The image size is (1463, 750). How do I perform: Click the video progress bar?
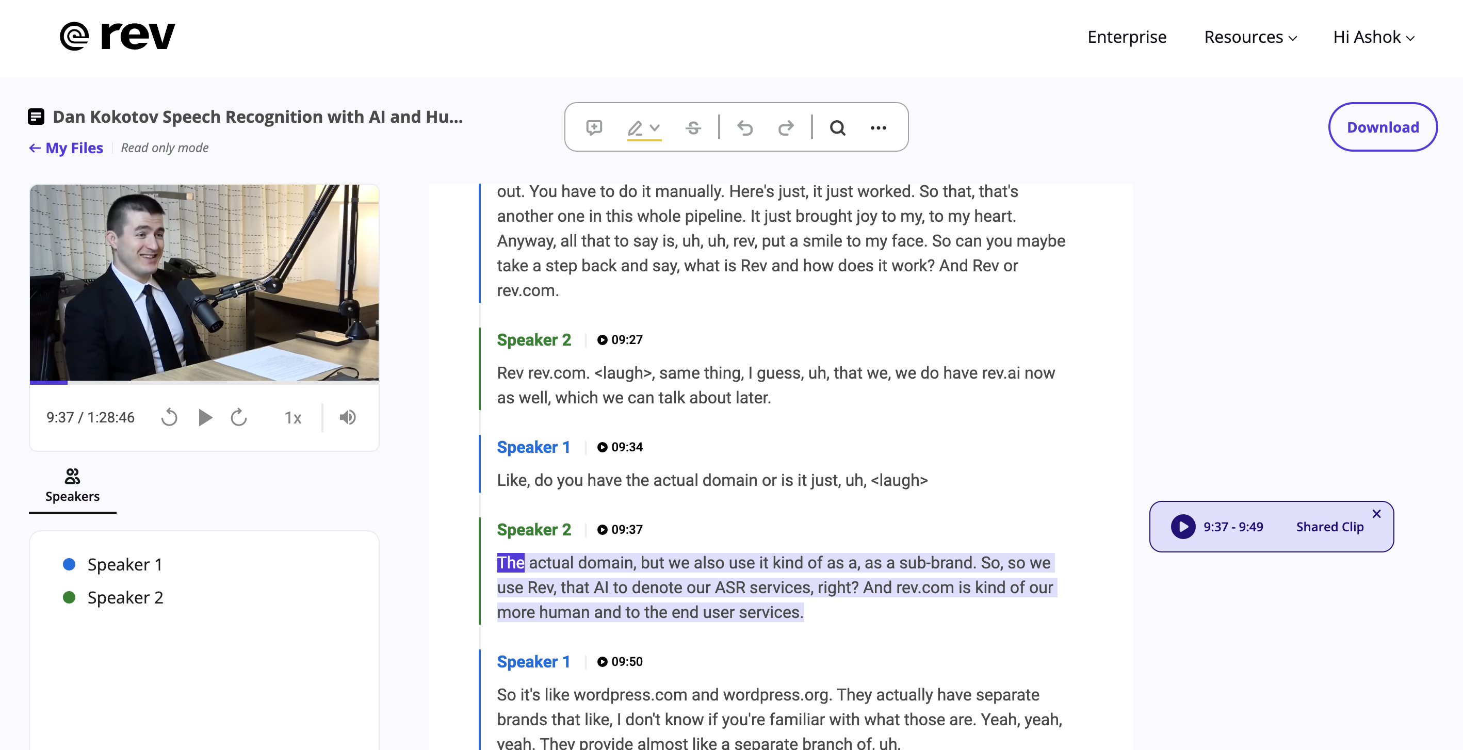pos(204,383)
